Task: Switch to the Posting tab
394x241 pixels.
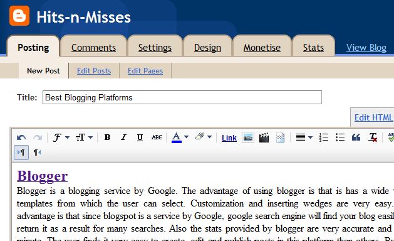Action: point(33,47)
